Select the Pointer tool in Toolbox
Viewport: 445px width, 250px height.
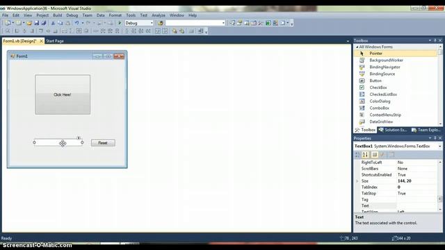coord(396,53)
